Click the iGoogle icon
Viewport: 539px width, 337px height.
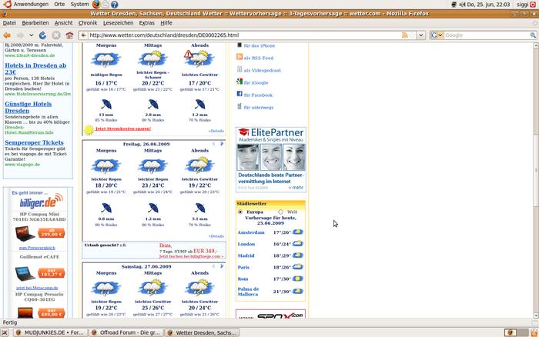pyautogui.click(x=239, y=82)
